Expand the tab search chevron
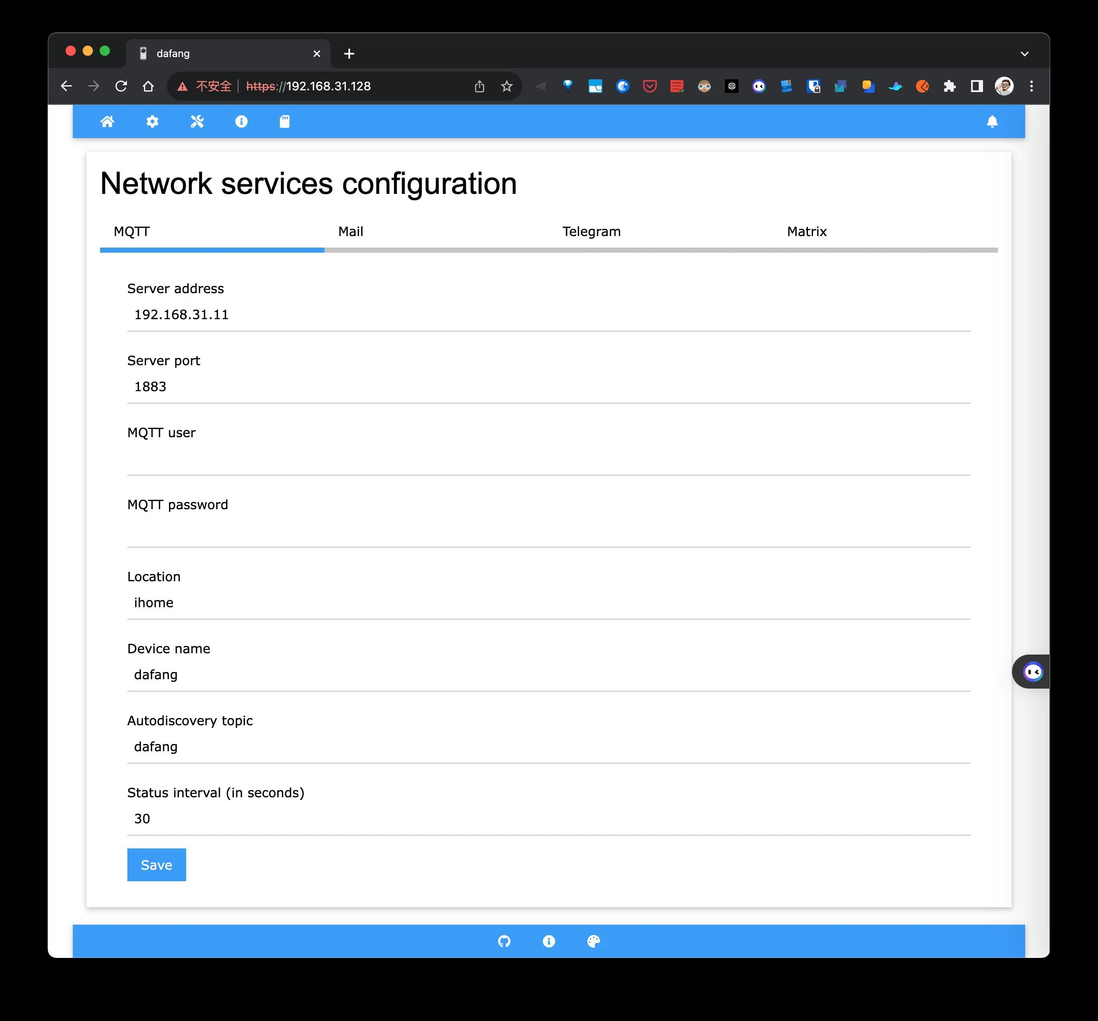This screenshot has height=1021, width=1098. click(1025, 54)
